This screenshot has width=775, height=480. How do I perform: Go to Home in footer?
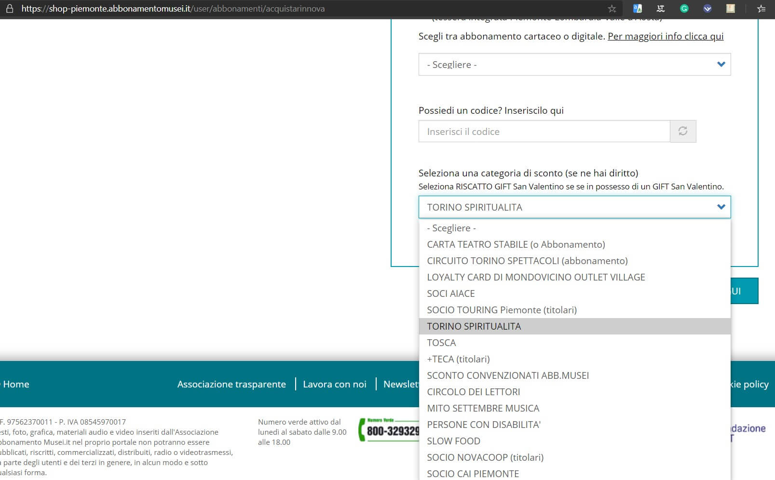point(16,384)
